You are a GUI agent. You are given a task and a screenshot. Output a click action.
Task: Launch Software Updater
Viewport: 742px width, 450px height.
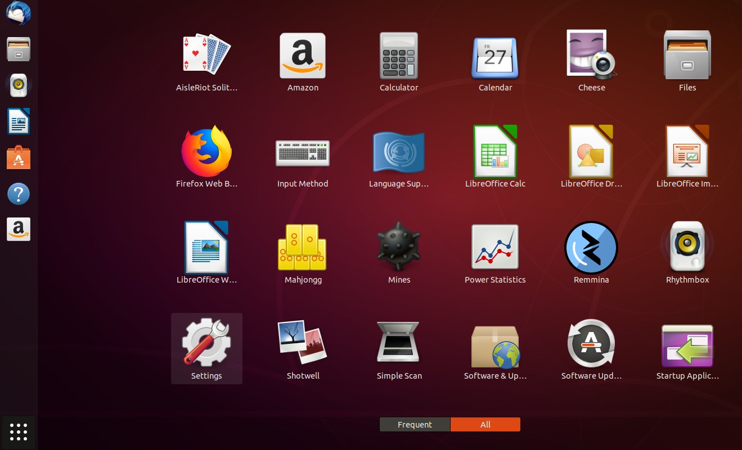[591, 349]
